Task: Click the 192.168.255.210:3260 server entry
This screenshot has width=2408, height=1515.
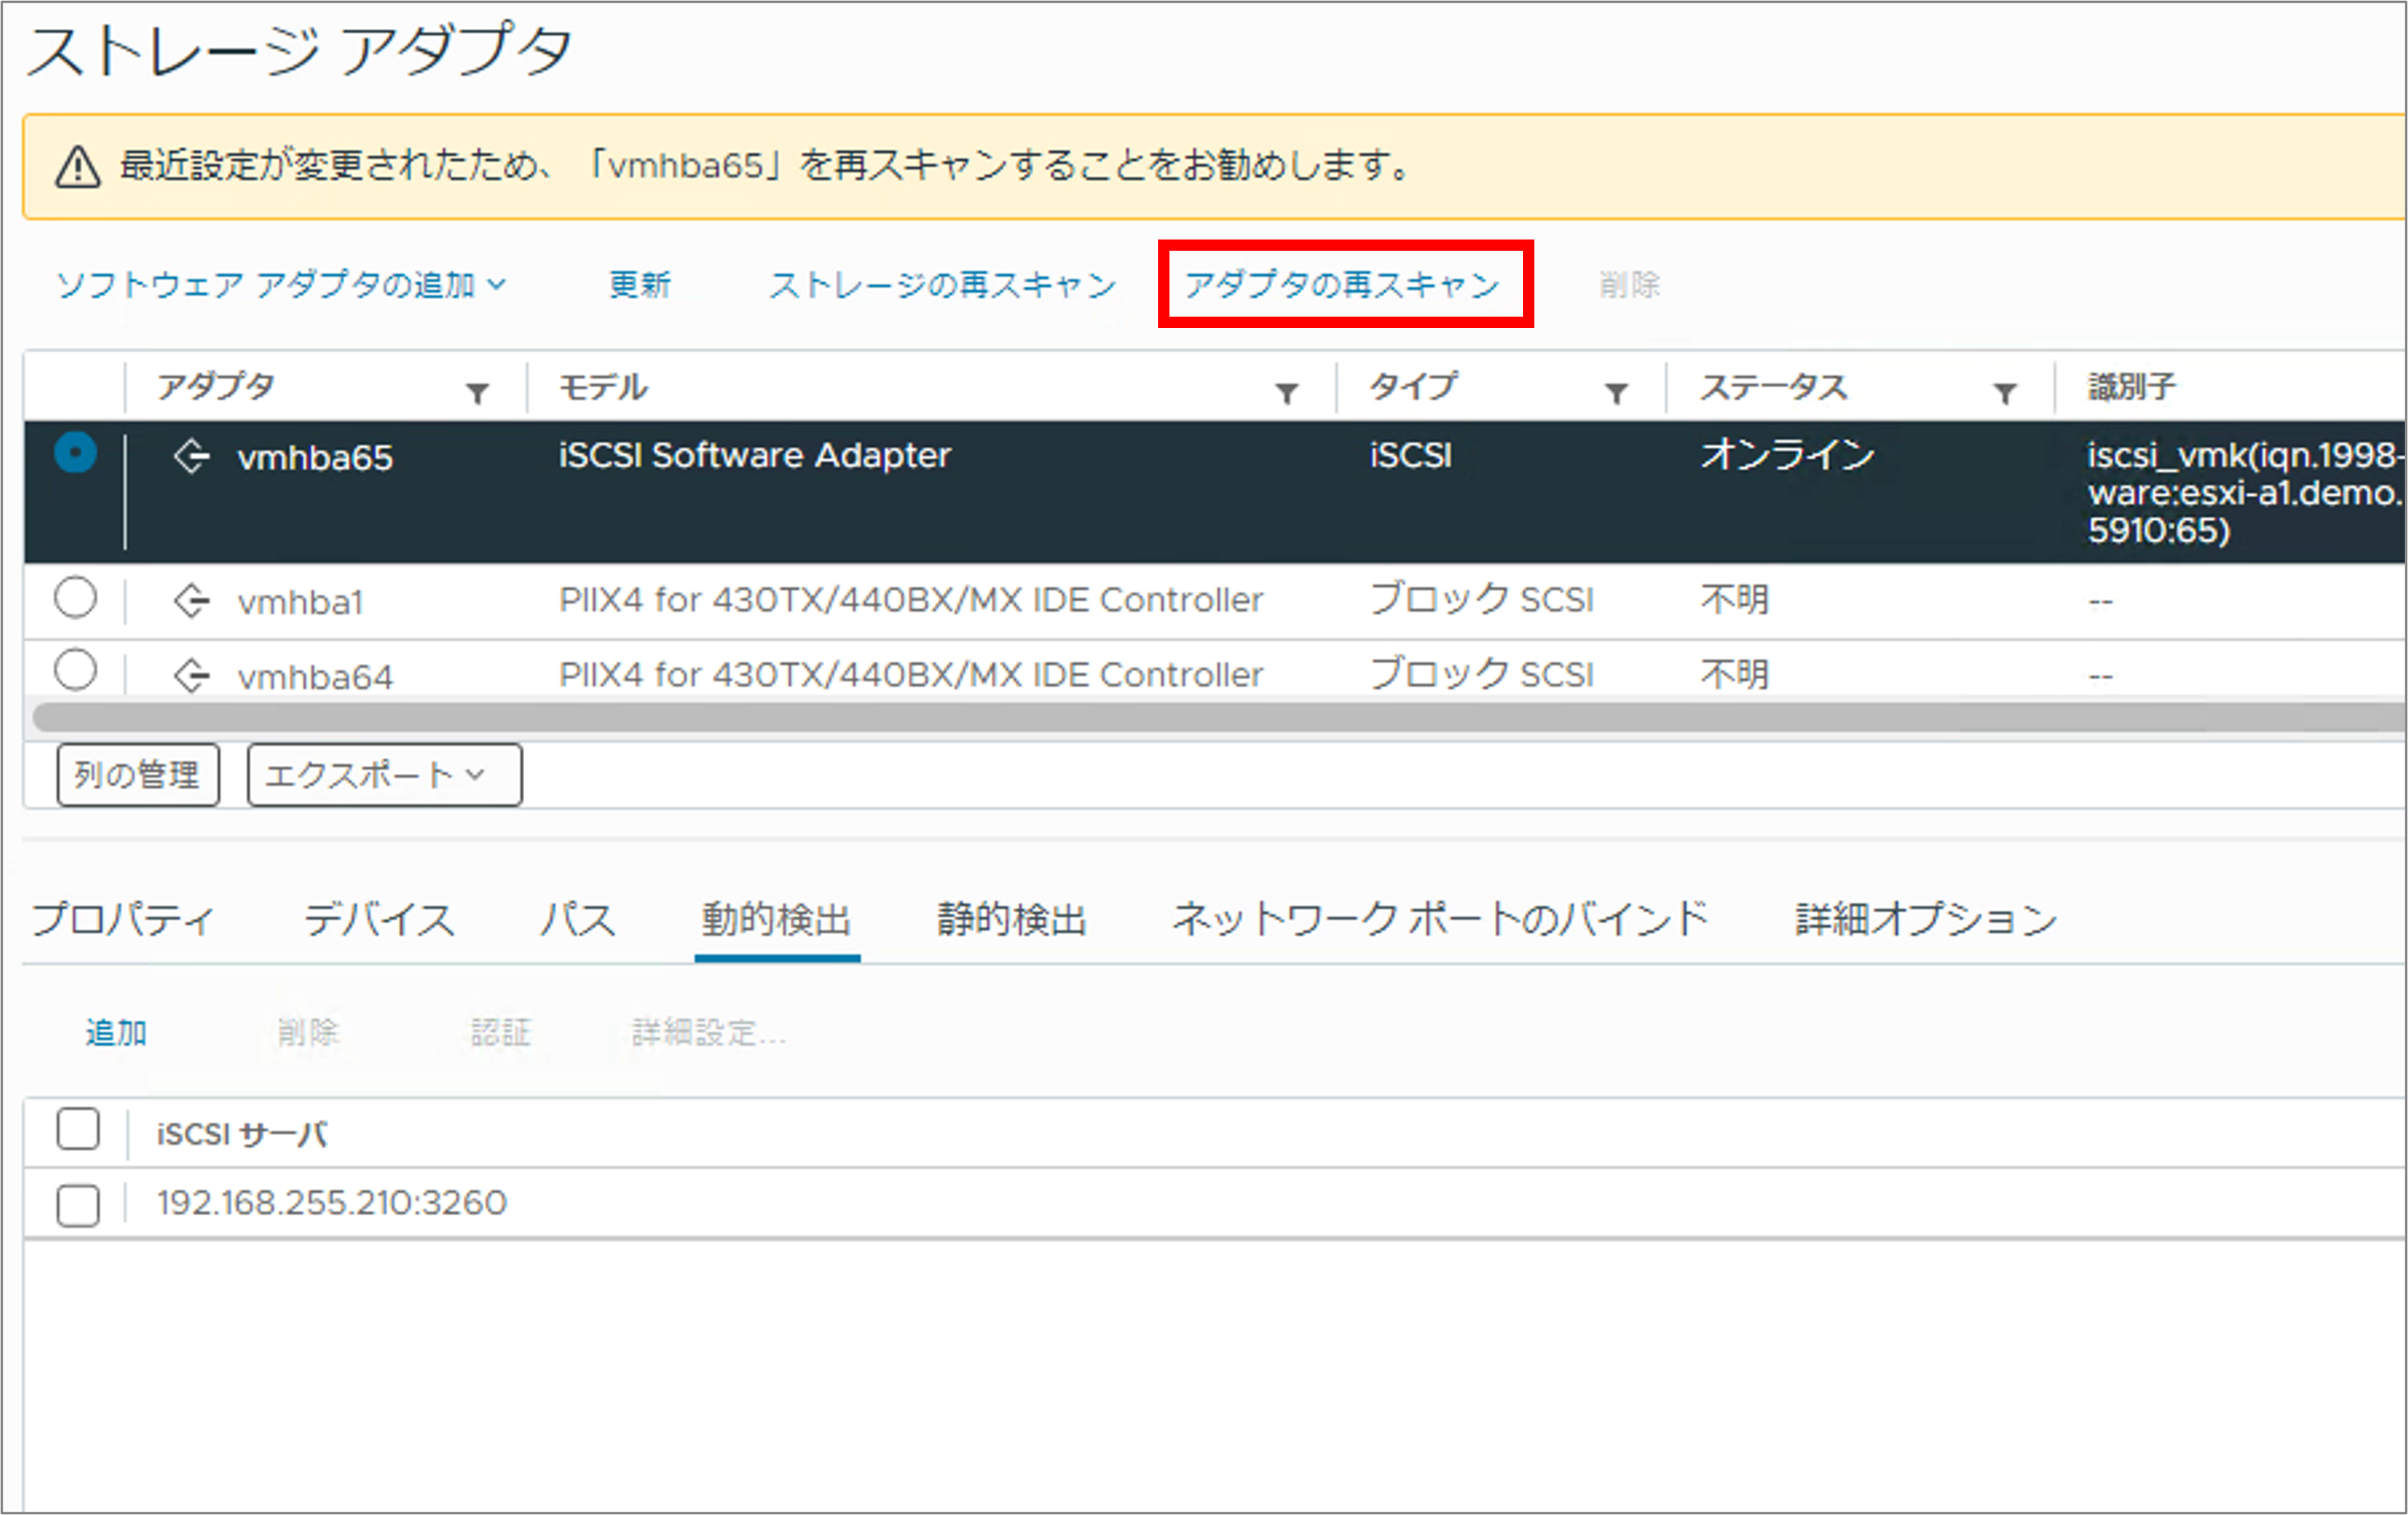Action: [332, 1203]
